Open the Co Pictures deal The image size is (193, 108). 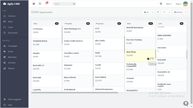tap(46, 32)
